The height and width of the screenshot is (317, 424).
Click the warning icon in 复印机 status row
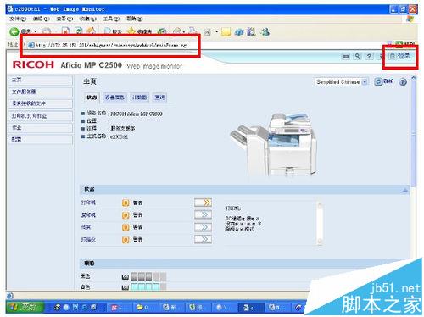point(126,215)
